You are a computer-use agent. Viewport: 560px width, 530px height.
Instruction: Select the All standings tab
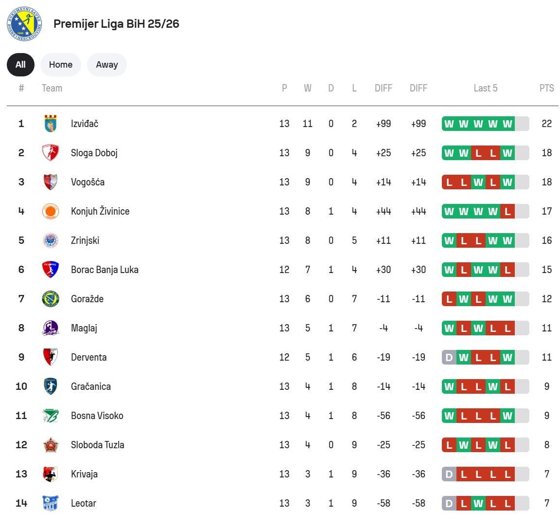point(20,65)
